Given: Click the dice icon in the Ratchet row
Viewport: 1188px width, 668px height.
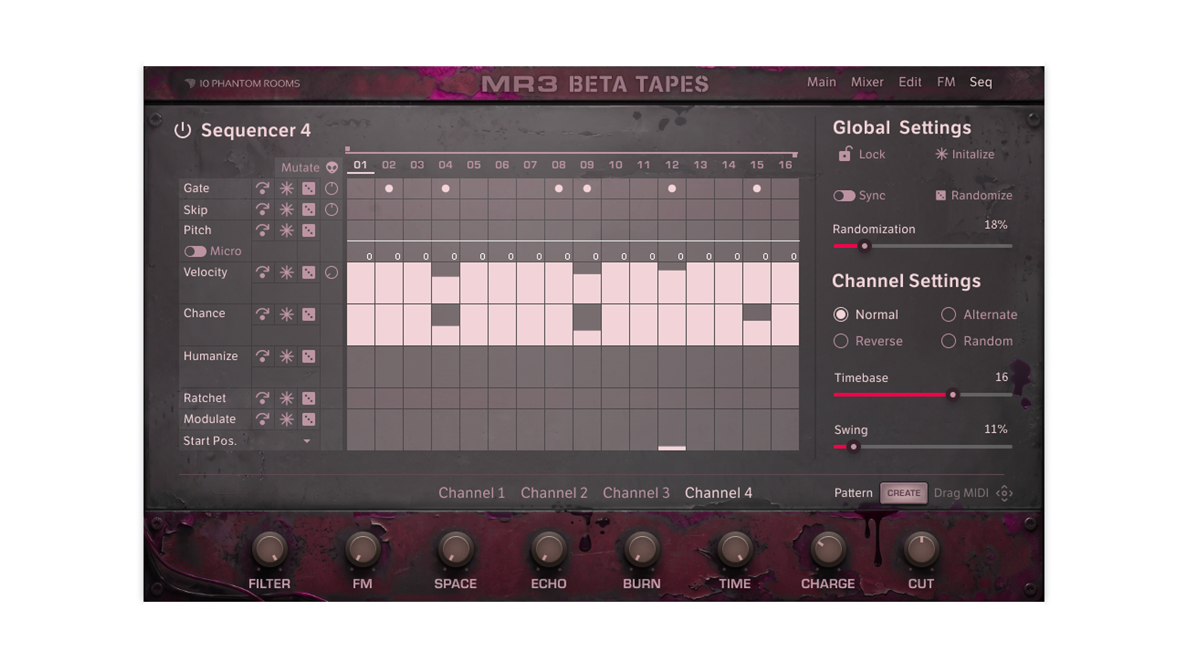Looking at the screenshot, I should (x=309, y=398).
